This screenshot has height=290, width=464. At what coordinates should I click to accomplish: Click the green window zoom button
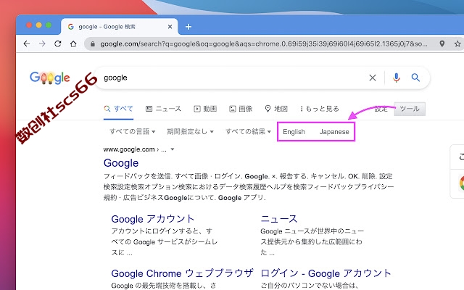[x=49, y=25]
